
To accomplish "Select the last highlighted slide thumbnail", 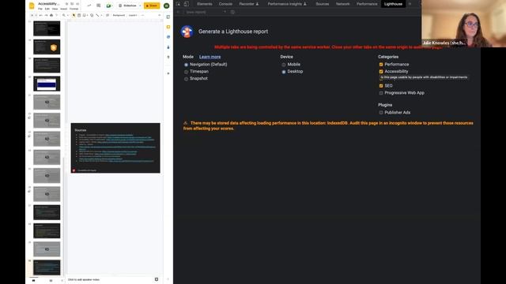I will pos(47,267).
